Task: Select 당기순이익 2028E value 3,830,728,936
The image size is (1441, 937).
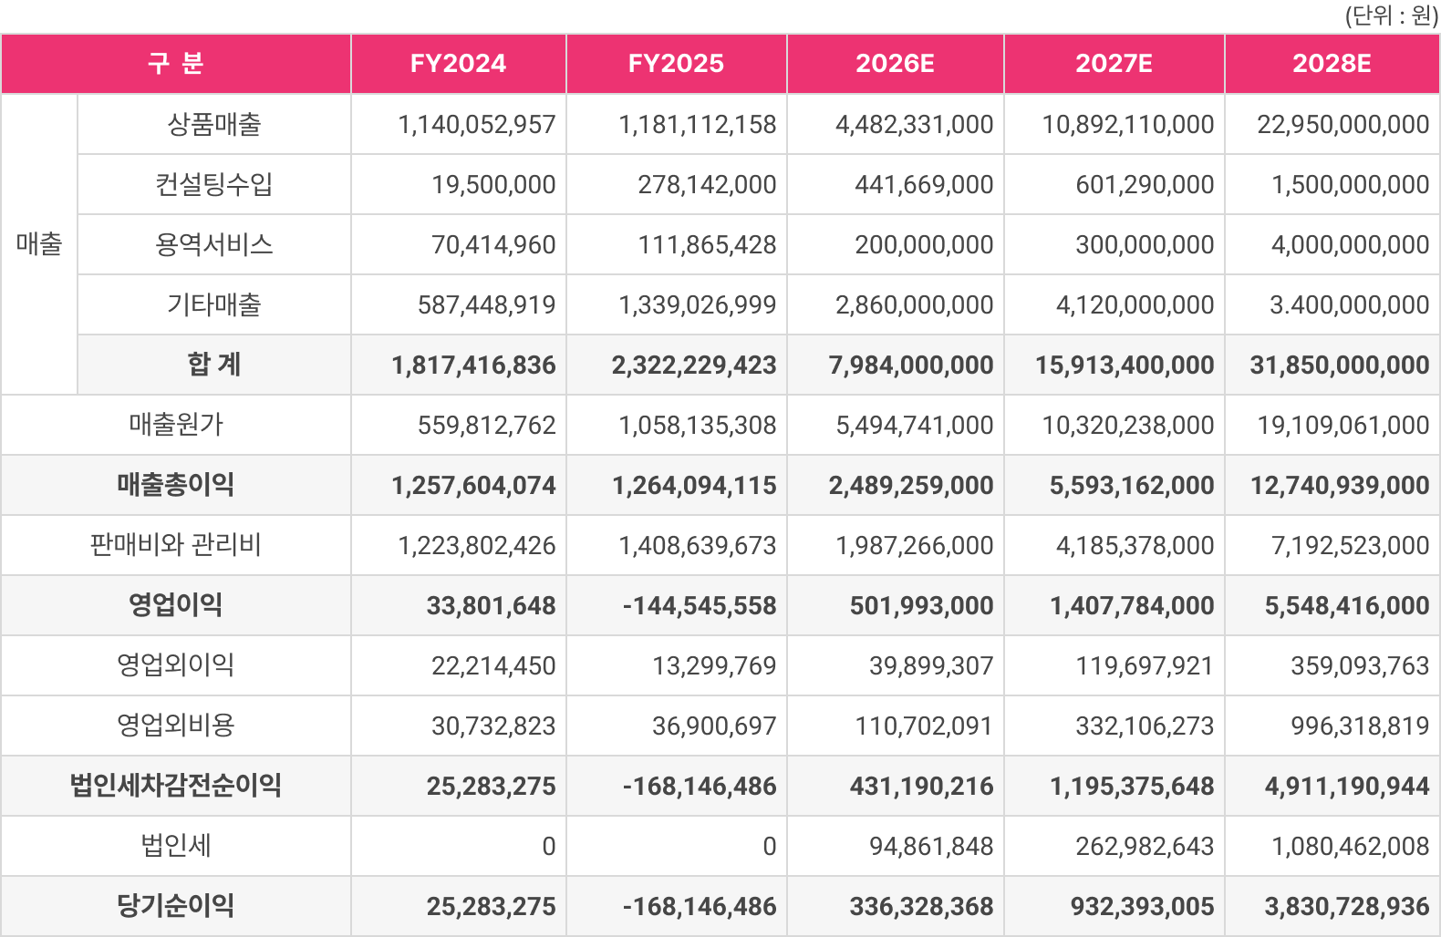Action: [x=1346, y=906]
